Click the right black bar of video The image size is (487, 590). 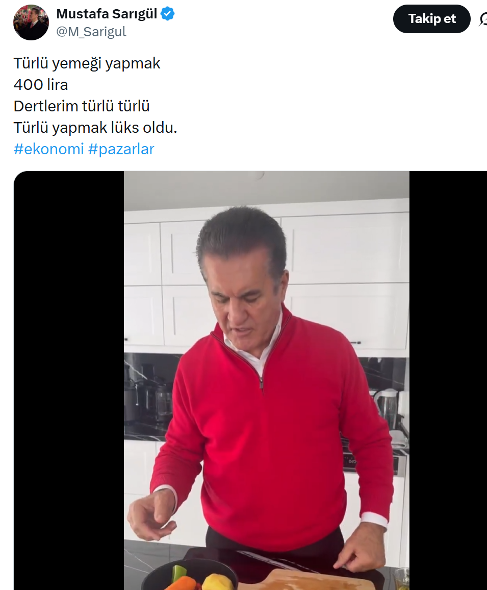pos(448,380)
